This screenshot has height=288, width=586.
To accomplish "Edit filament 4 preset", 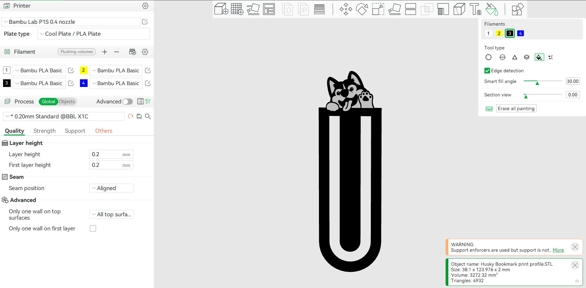I will pyautogui.click(x=148, y=83).
